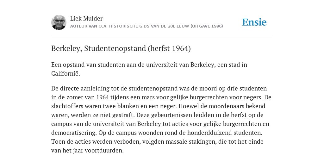Viewport: 324px width, 162px height.
Task: Click the closing text 'van het jaar voortduurden'
Action: point(87,151)
